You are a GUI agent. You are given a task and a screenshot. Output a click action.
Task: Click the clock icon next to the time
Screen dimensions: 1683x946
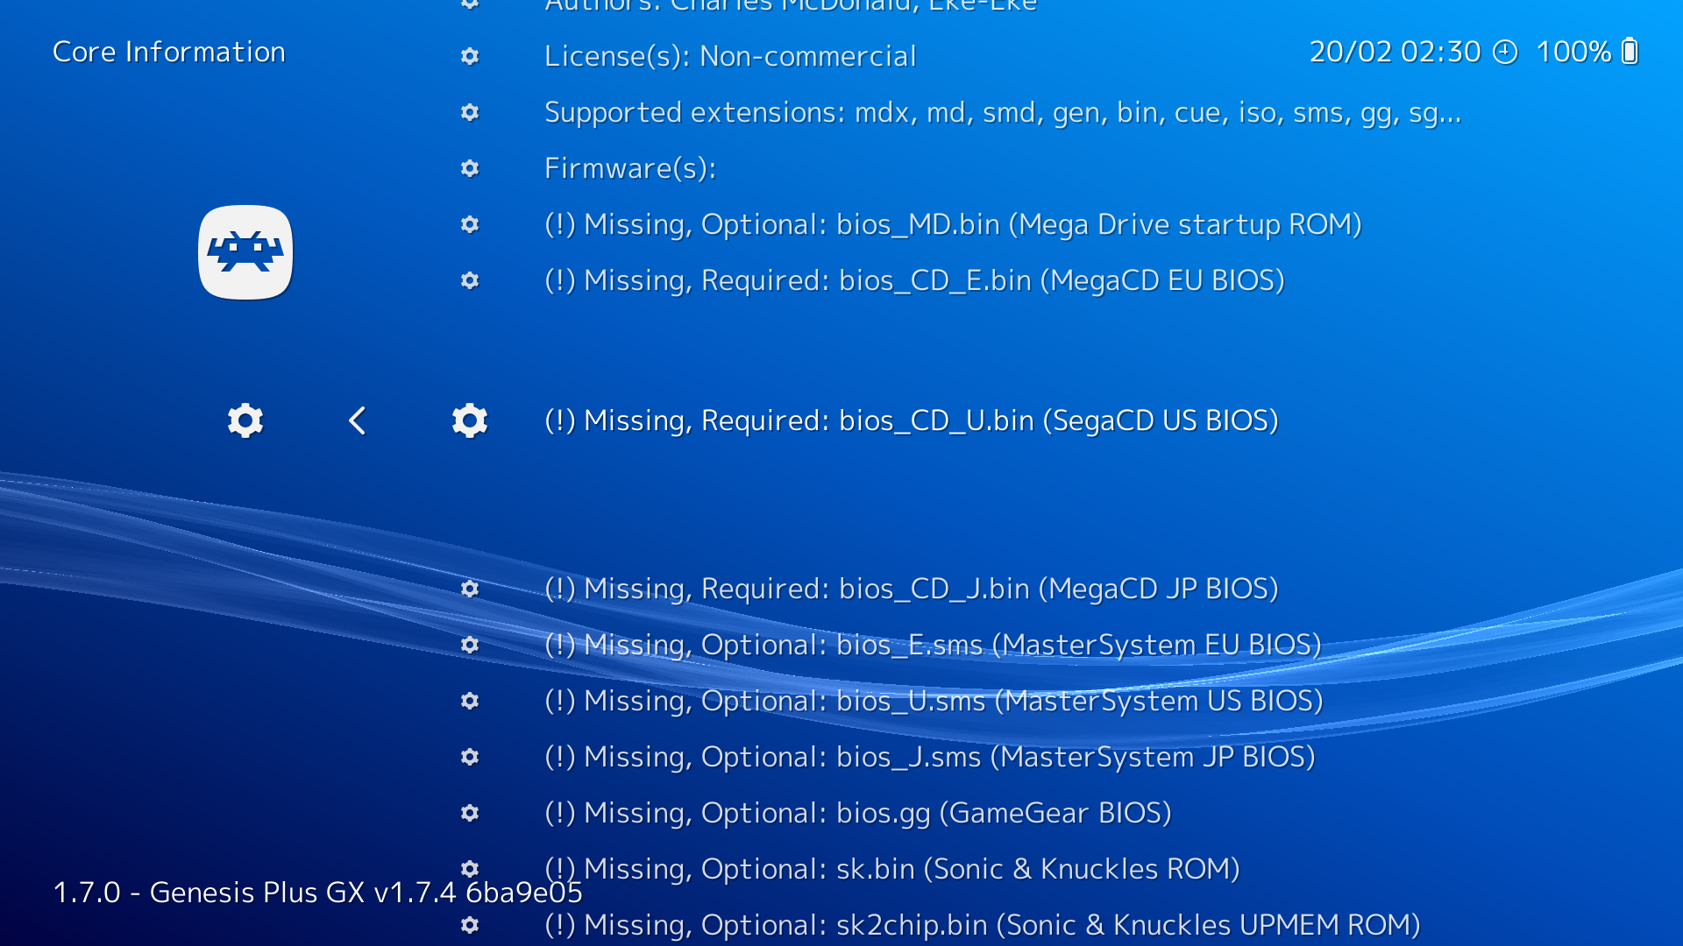point(1505,52)
